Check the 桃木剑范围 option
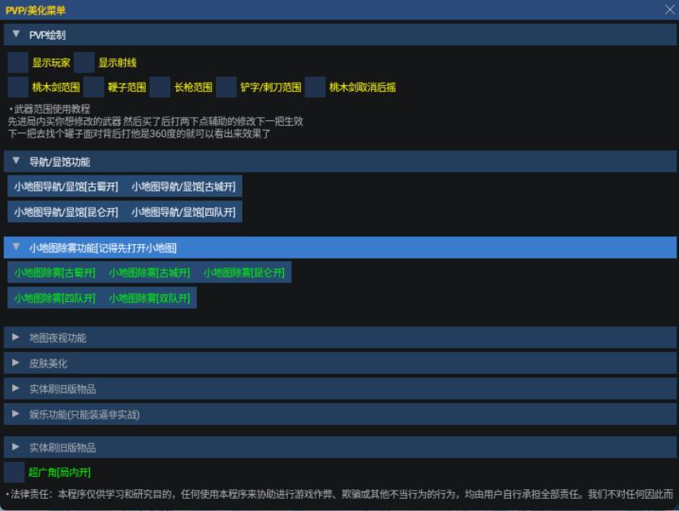Screen dimensions: 679x511 coord(18,87)
